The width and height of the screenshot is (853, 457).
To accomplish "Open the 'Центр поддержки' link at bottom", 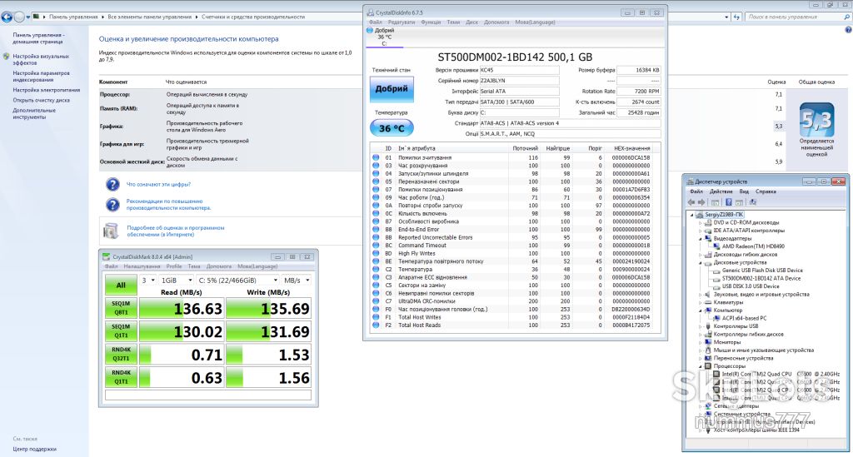I will (x=35, y=450).
